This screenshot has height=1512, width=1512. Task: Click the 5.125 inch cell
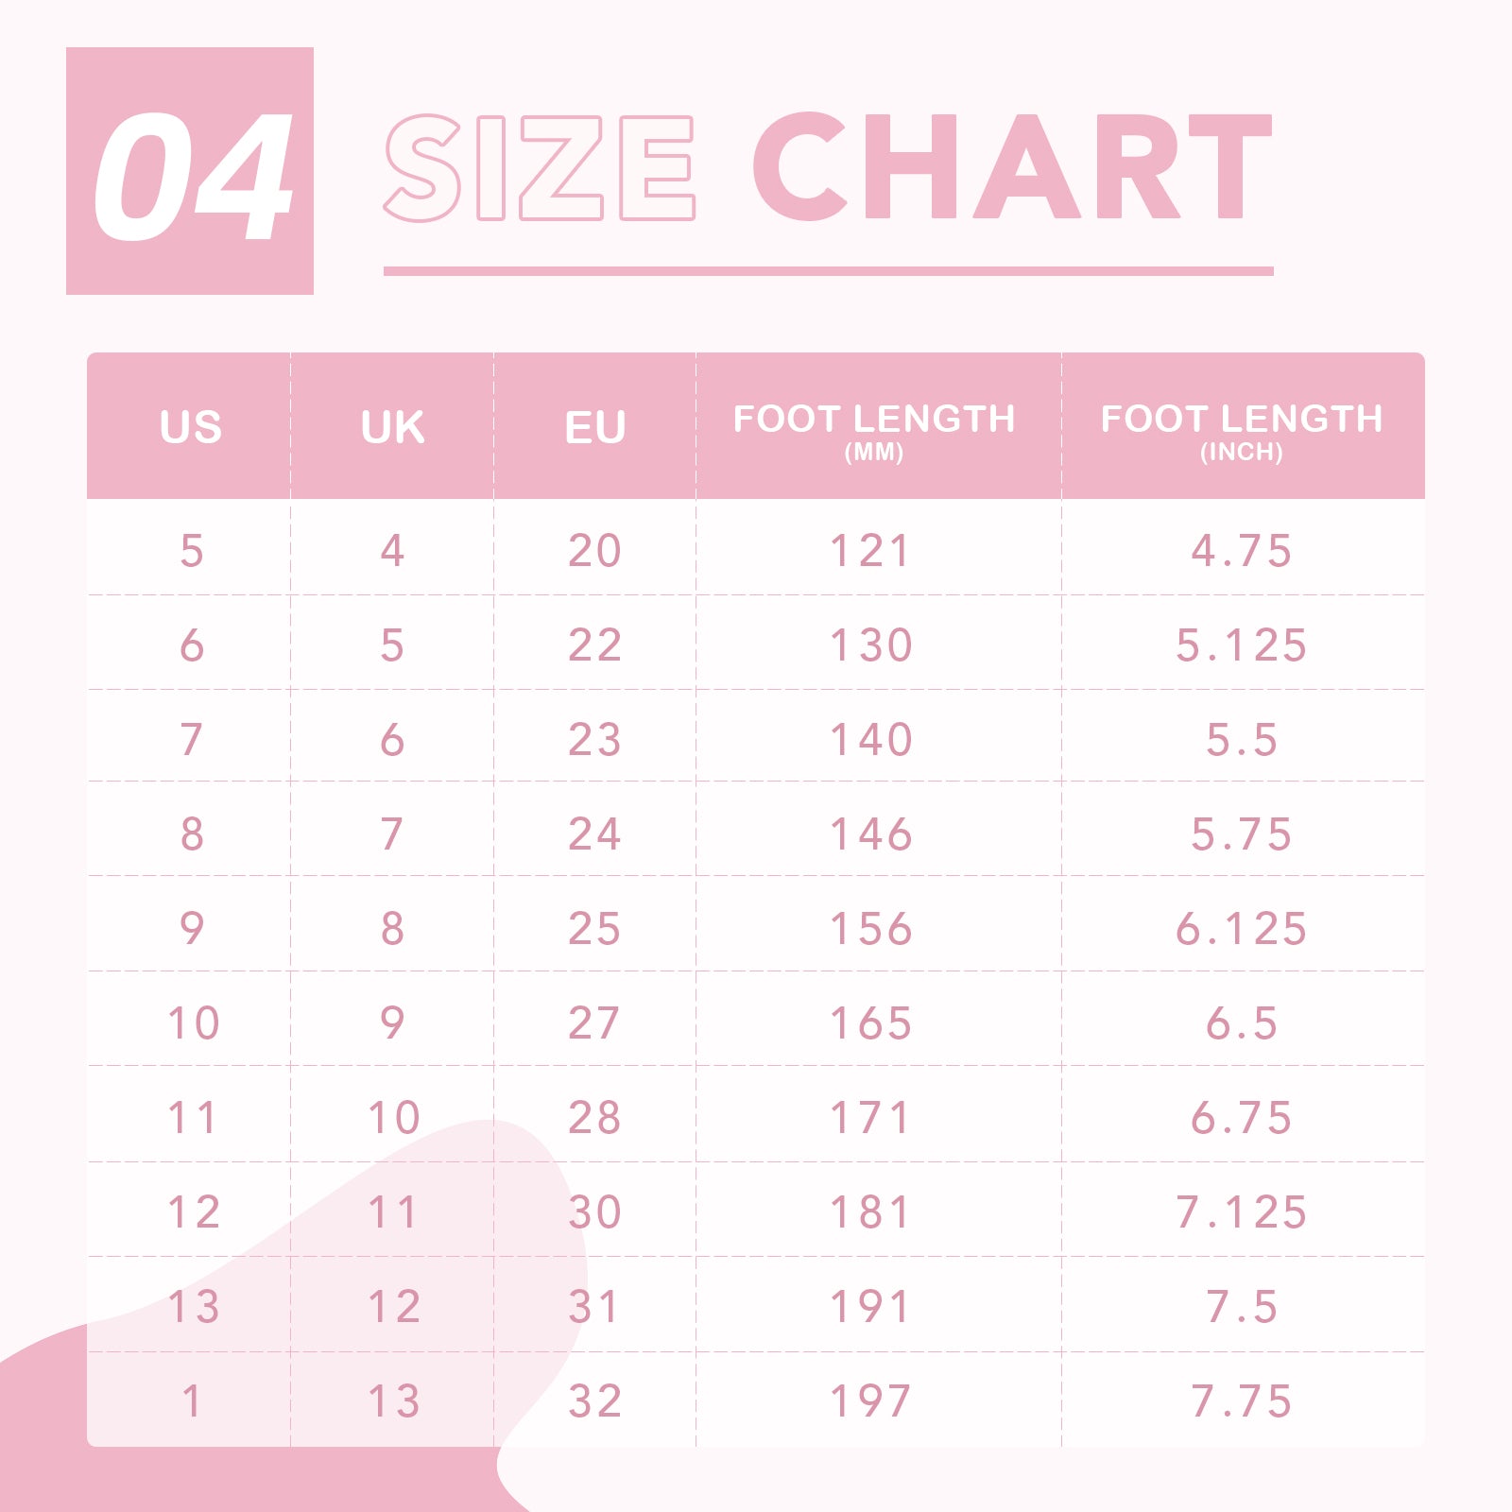coord(1242,644)
